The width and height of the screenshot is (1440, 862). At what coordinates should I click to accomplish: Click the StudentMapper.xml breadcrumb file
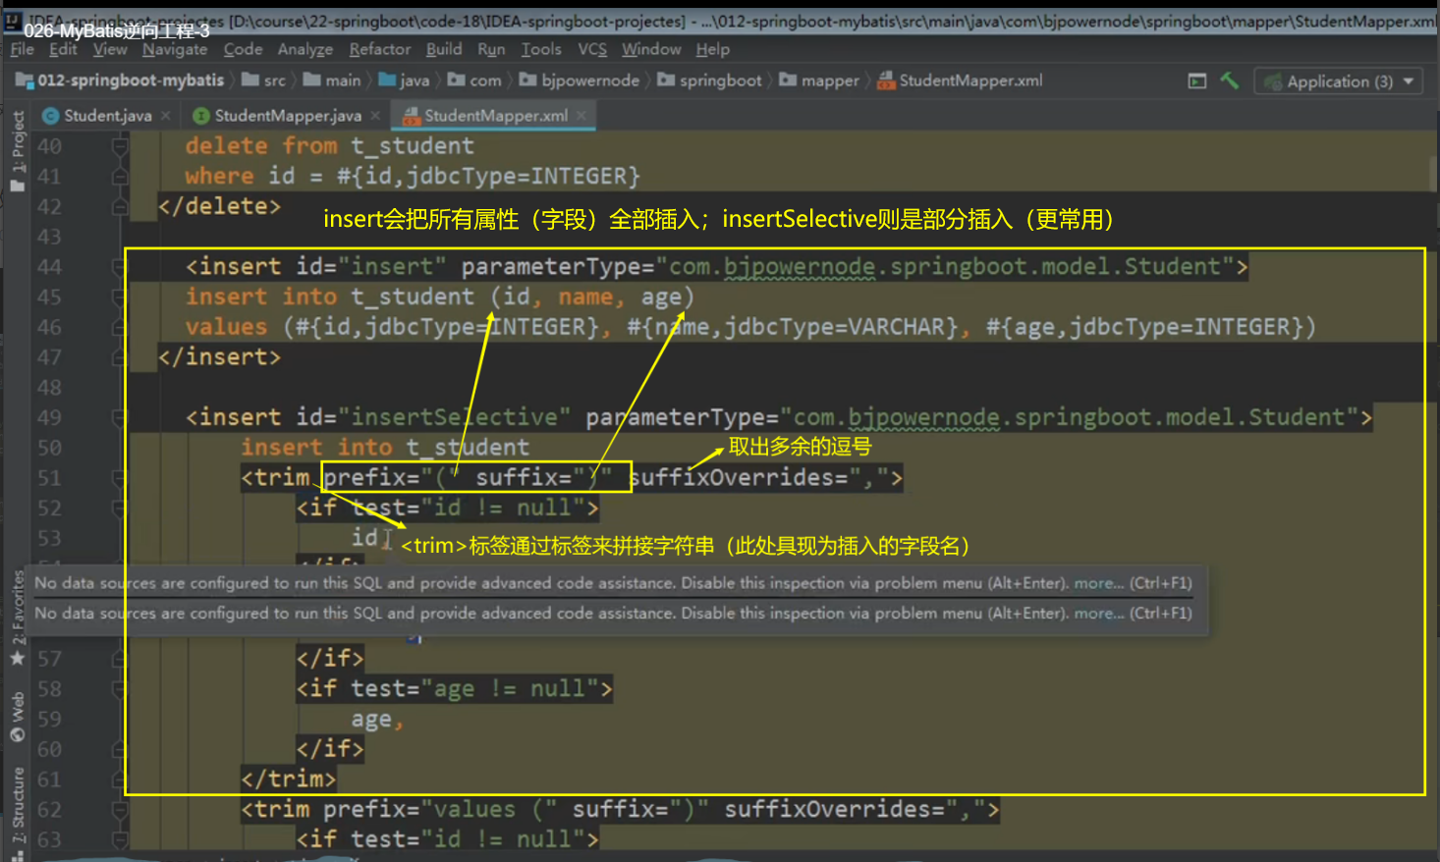click(x=960, y=81)
